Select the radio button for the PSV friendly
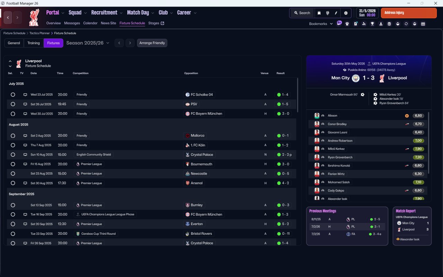Image resolution: width=443 pixels, height=277 pixels. tap(13, 104)
